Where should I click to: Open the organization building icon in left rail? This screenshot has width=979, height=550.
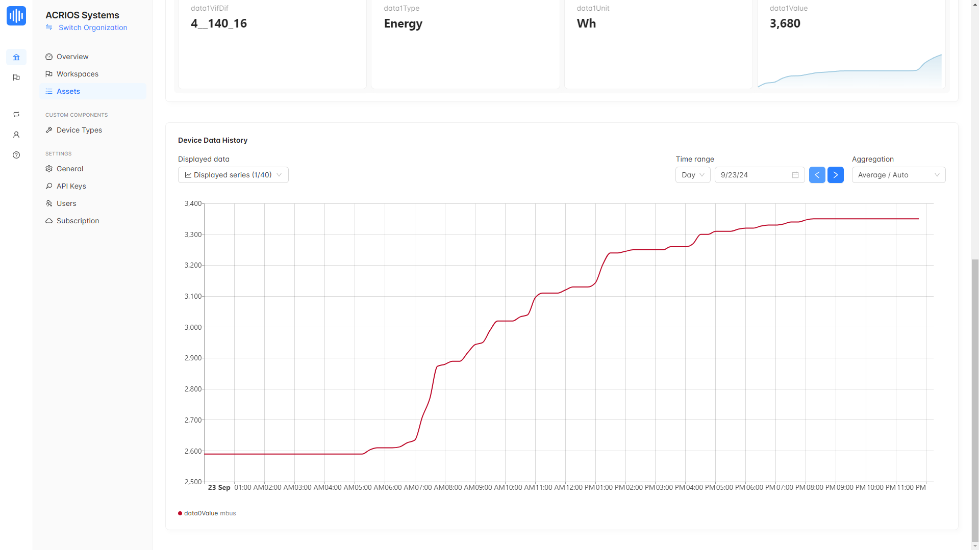pyautogui.click(x=16, y=57)
